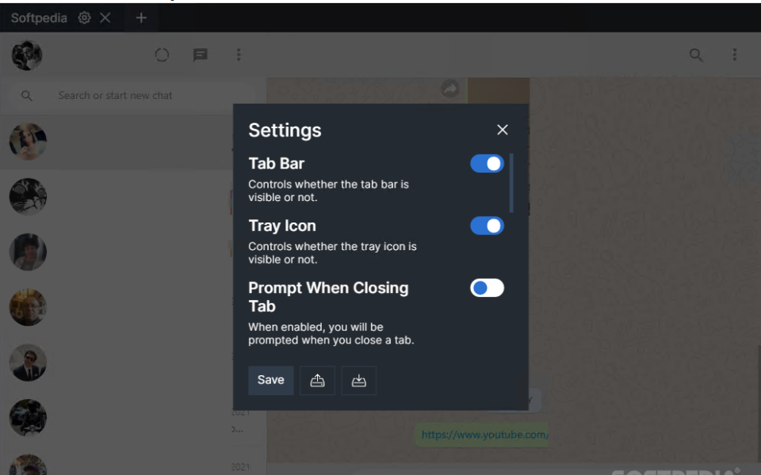The image size is (761, 475).
Task: Add a new tab with plus icon
Action: 141,18
